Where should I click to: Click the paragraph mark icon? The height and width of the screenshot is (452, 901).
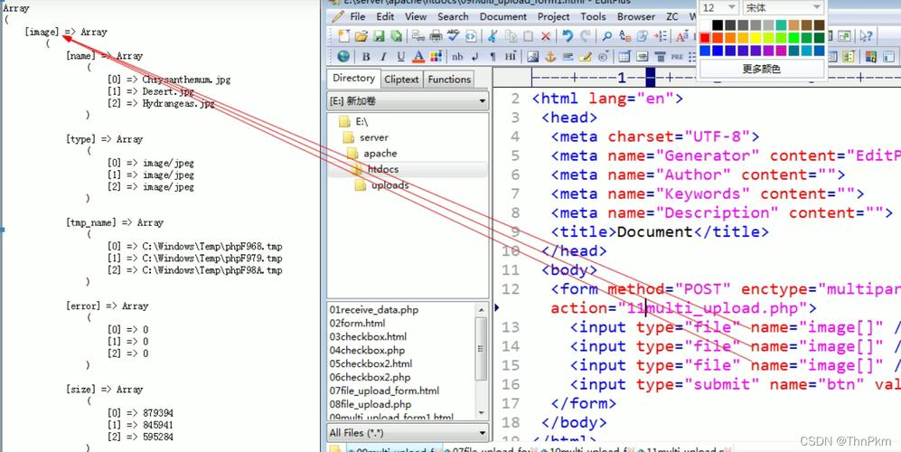tap(493, 56)
